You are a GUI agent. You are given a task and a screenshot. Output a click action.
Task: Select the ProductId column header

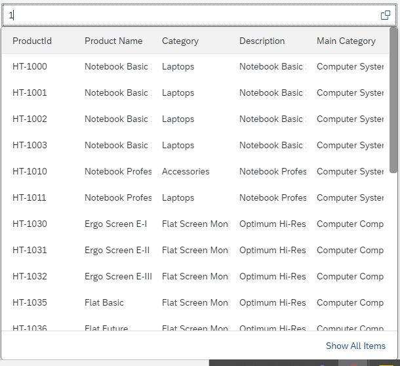32,41
